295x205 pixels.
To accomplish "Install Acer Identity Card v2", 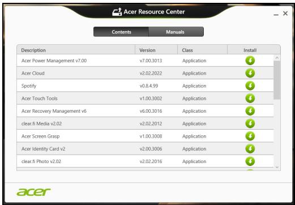I will coord(250,149).
